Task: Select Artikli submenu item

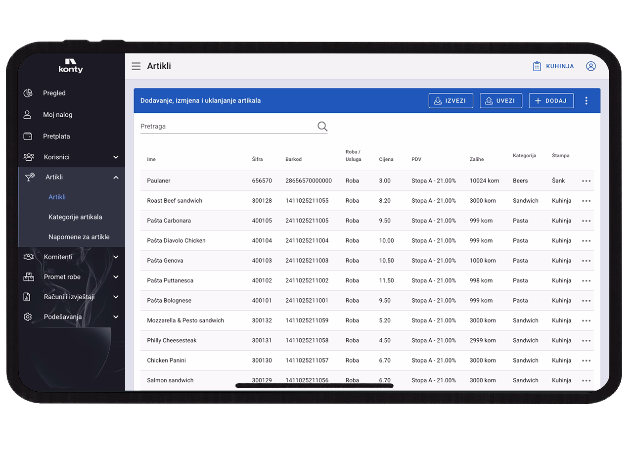Action: pyautogui.click(x=57, y=197)
